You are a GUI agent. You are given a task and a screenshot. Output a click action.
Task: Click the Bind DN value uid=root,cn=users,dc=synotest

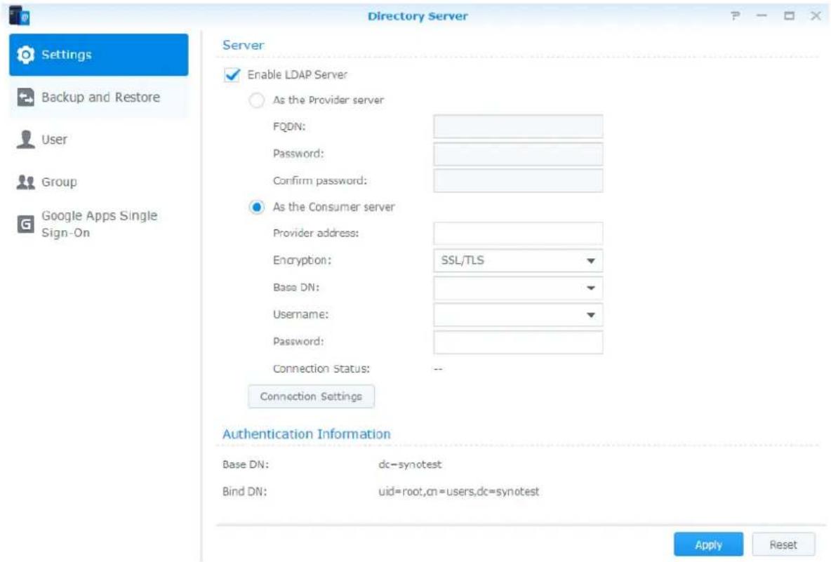click(458, 492)
